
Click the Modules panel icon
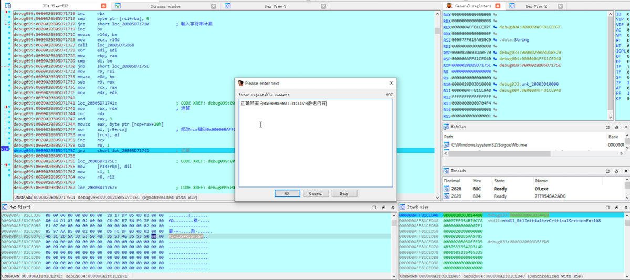click(447, 127)
